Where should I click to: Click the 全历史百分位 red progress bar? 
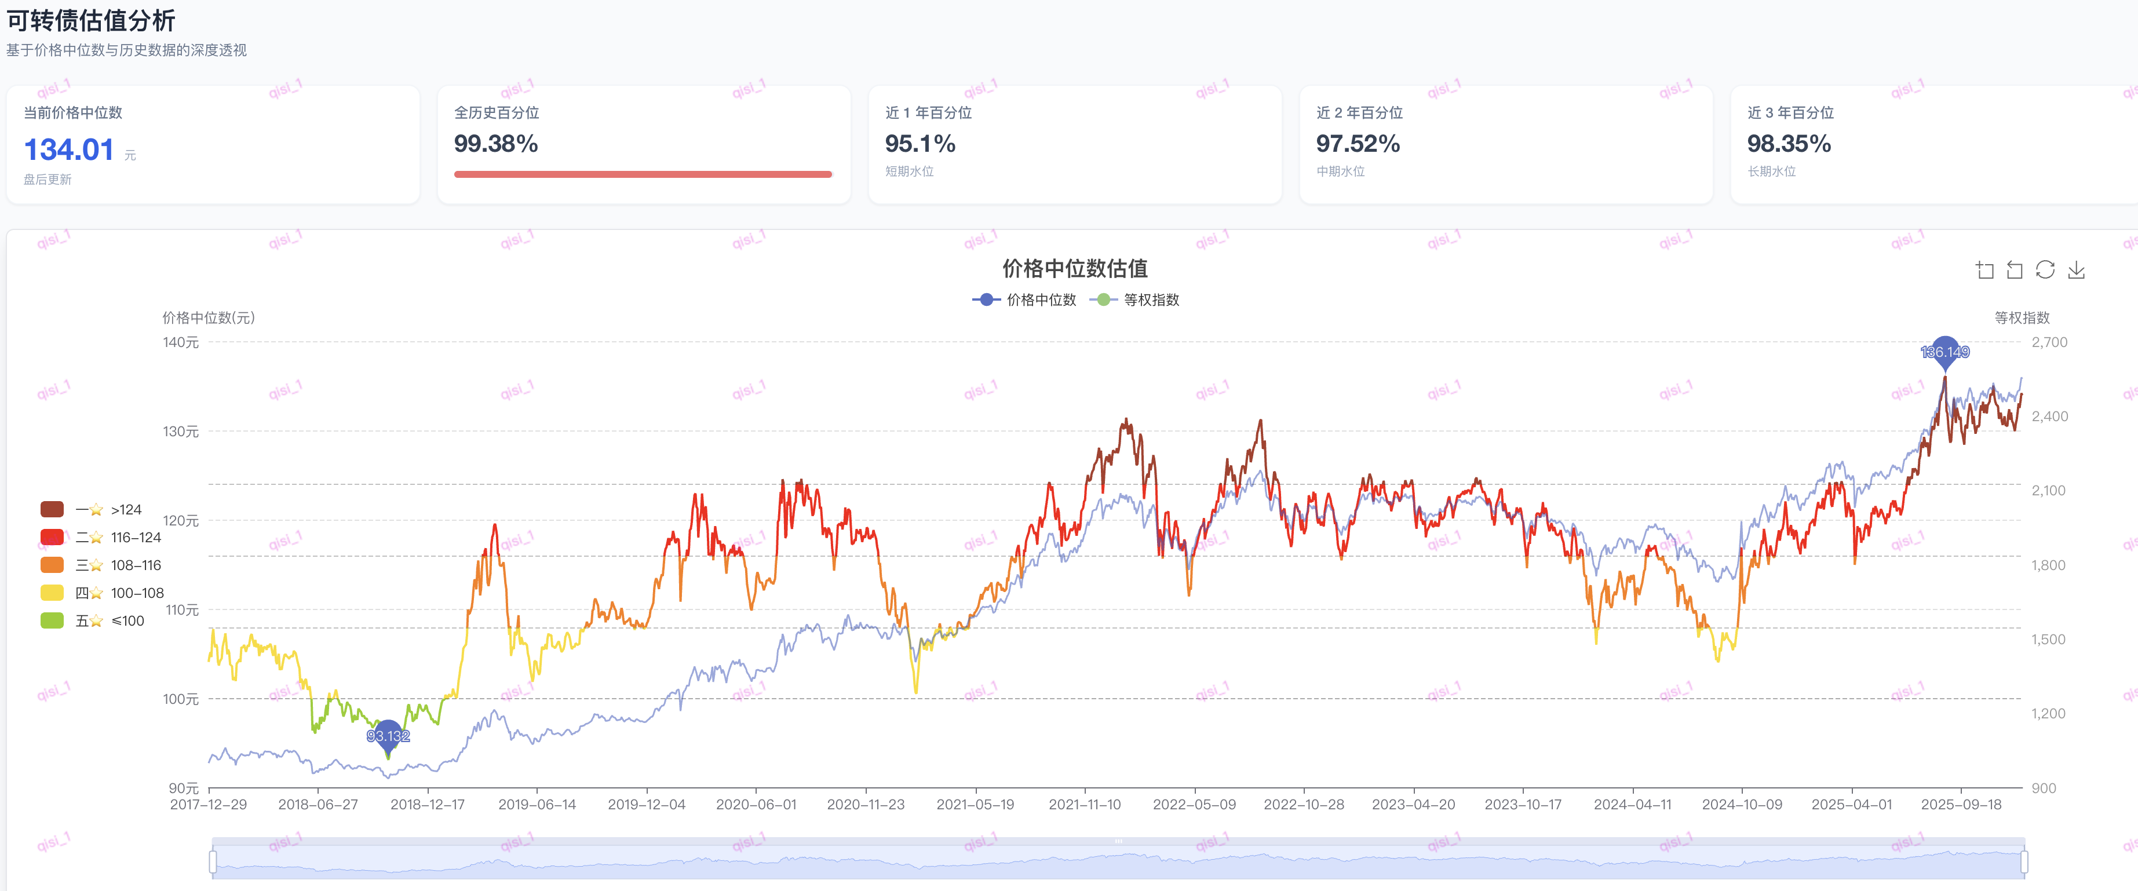coord(643,174)
